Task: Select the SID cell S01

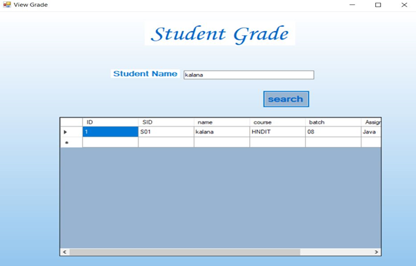Action: pos(166,132)
